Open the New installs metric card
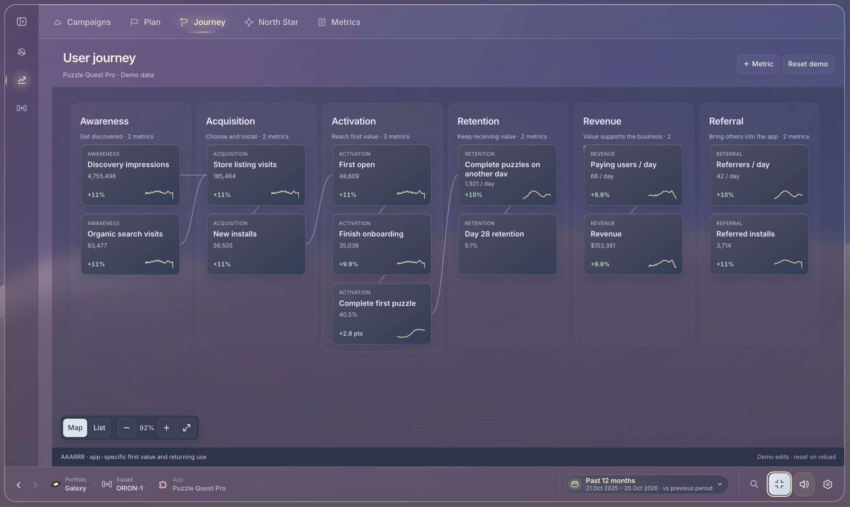850x507 pixels. point(256,244)
